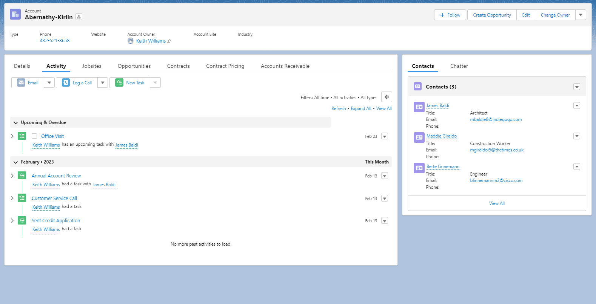Open the account hierarchy icon beside Abernathy-Kirlin
The width and height of the screenshot is (596, 304).
[x=79, y=17]
